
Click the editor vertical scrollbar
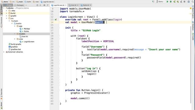191,65
